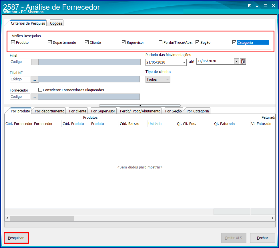Select the Por produto tab
Screen dimensions: 279x248
coord(20,111)
